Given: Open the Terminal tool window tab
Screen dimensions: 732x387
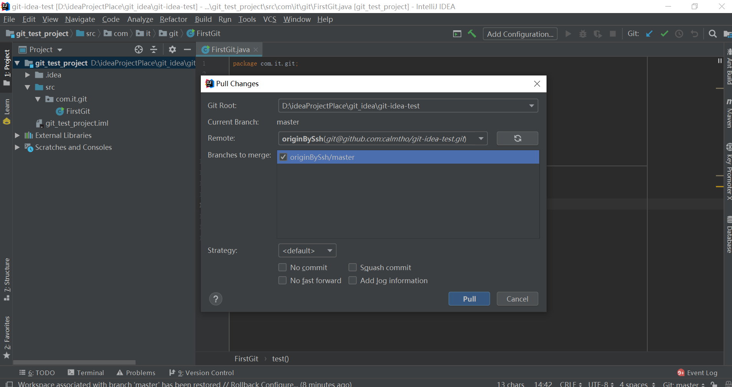Looking at the screenshot, I should 85,373.
